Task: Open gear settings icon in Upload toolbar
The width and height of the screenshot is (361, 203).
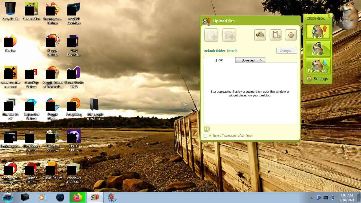Action: [291, 35]
